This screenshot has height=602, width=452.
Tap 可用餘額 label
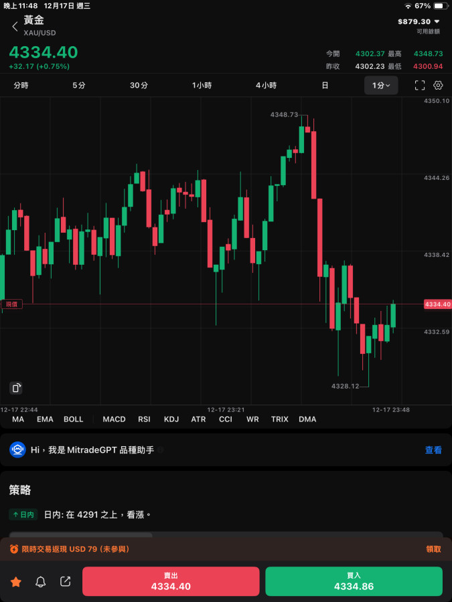(428, 31)
